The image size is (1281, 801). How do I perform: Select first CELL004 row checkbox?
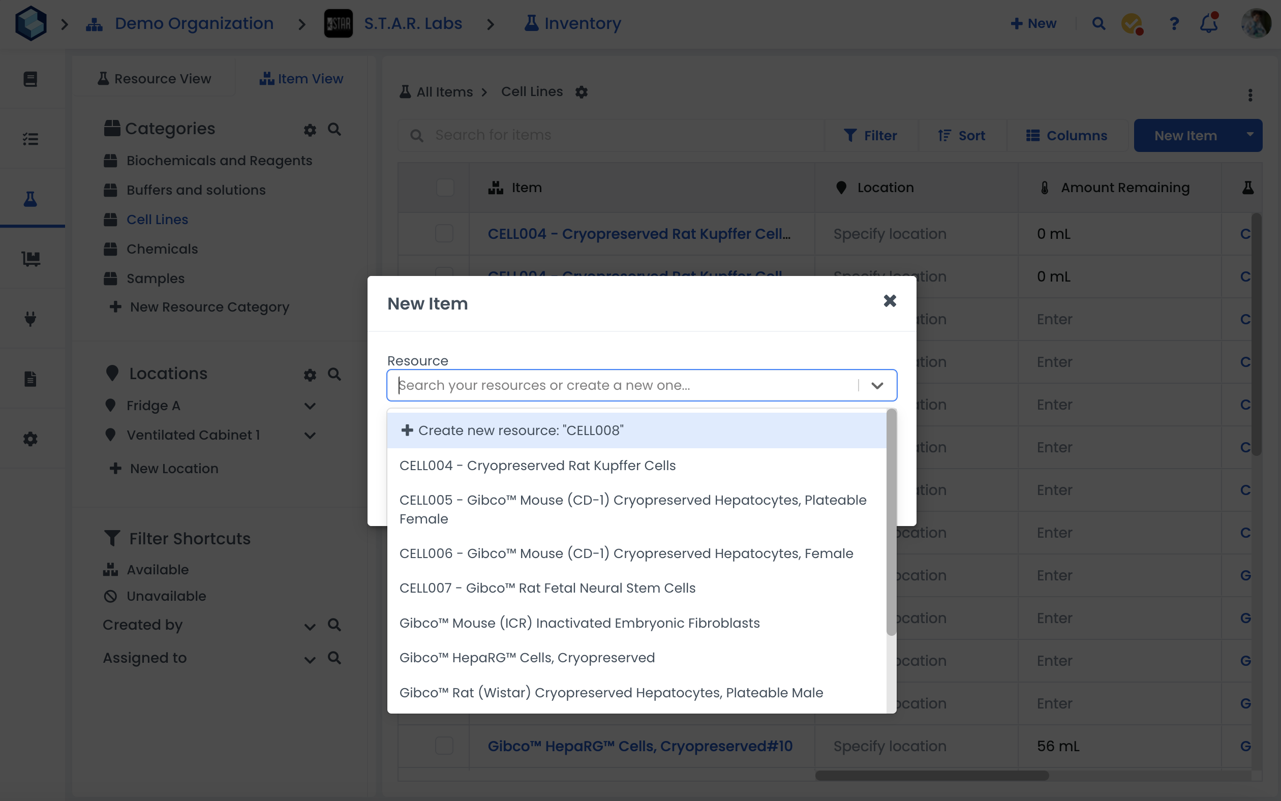pos(444,234)
